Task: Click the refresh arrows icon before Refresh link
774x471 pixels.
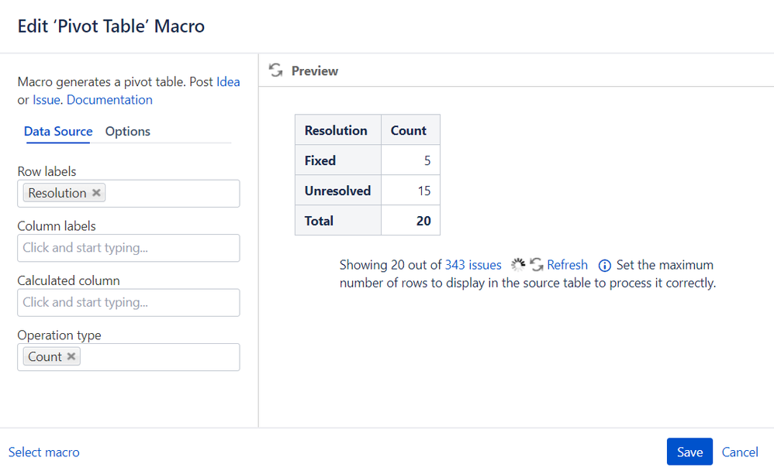Action: coord(537,265)
